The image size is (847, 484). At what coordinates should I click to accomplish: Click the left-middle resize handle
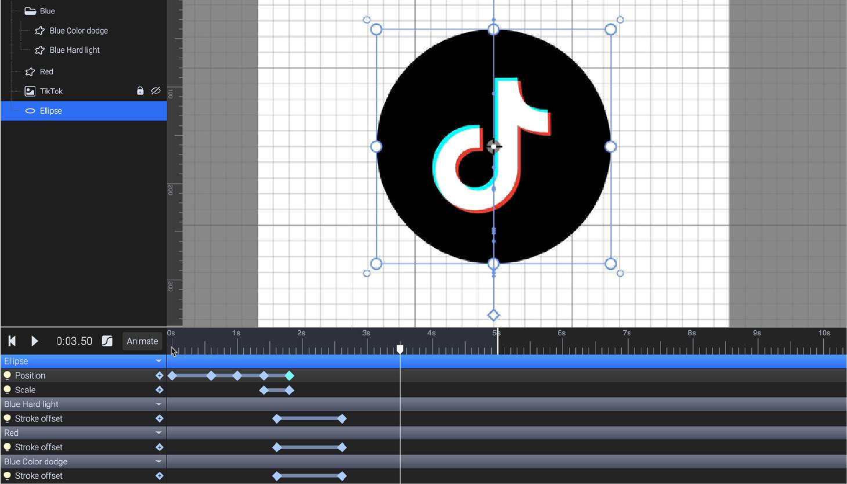click(x=376, y=147)
